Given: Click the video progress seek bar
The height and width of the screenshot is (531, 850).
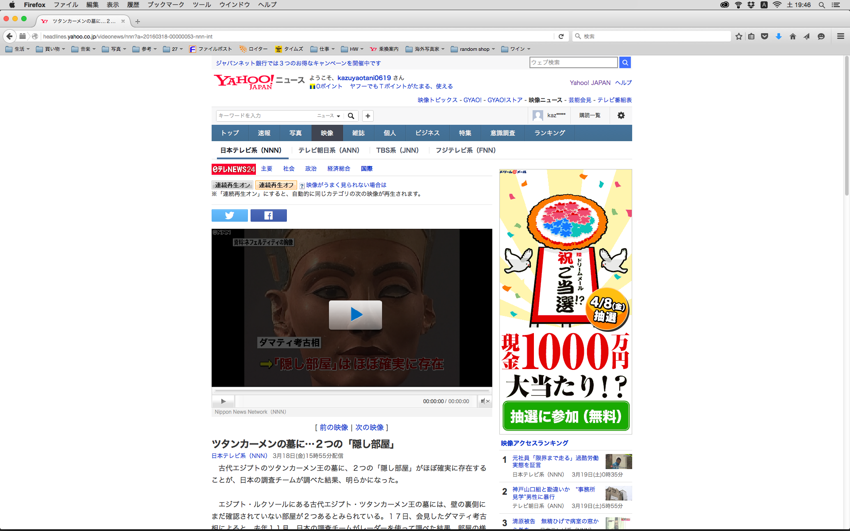Looking at the screenshot, I should pyautogui.click(x=352, y=391).
